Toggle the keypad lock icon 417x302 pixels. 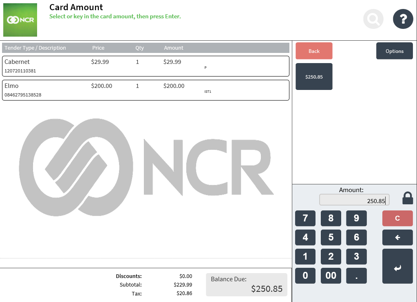point(408,198)
